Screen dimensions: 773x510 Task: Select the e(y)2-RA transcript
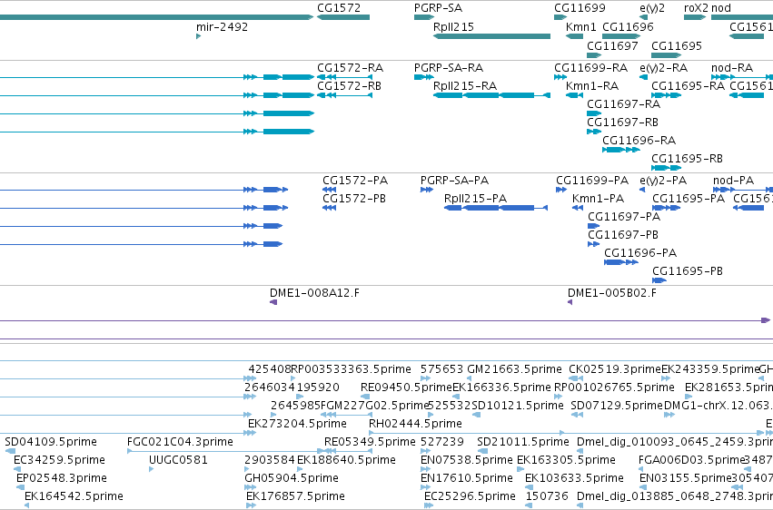pos(643,77)
